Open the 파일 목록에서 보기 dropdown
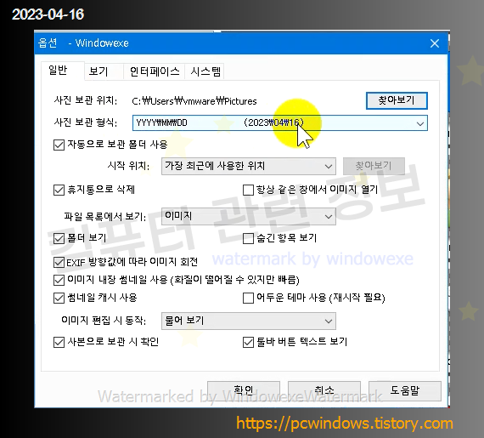This screenshot has width=484, height=438. click(x=249, y=216)
